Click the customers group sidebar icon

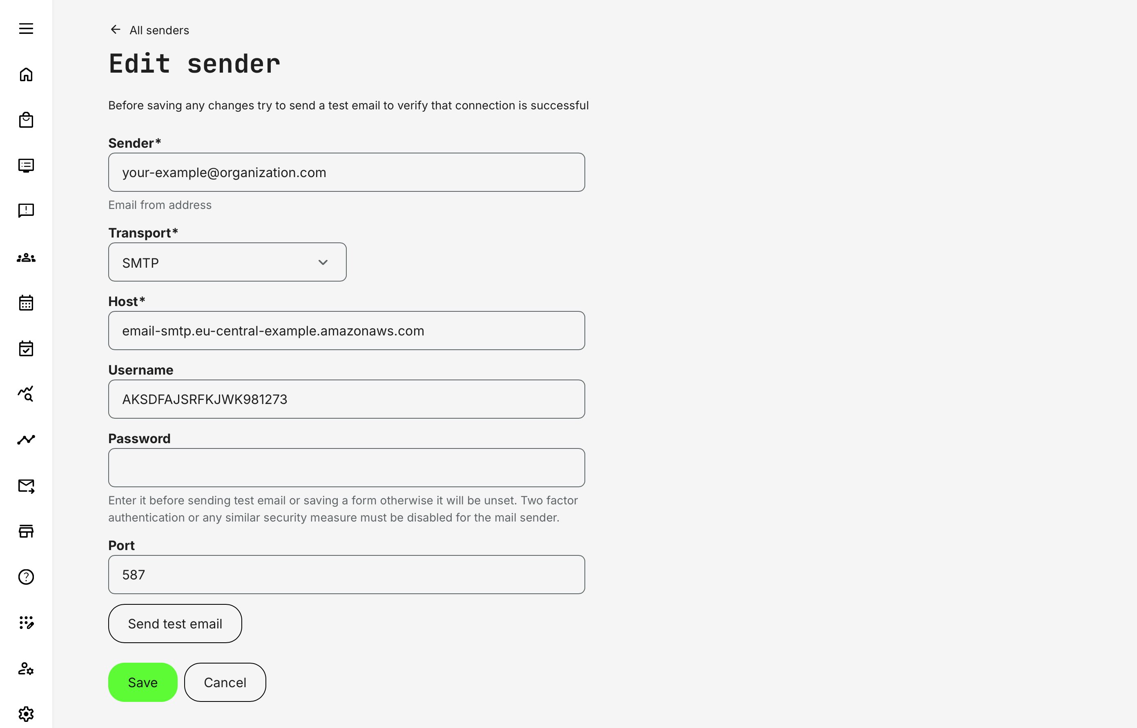pyautogui.click(x=26, y=257)
